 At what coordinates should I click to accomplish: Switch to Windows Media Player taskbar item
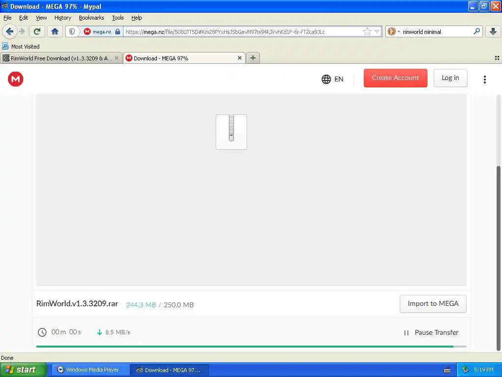pyautogui.click(x=91, y=370)
